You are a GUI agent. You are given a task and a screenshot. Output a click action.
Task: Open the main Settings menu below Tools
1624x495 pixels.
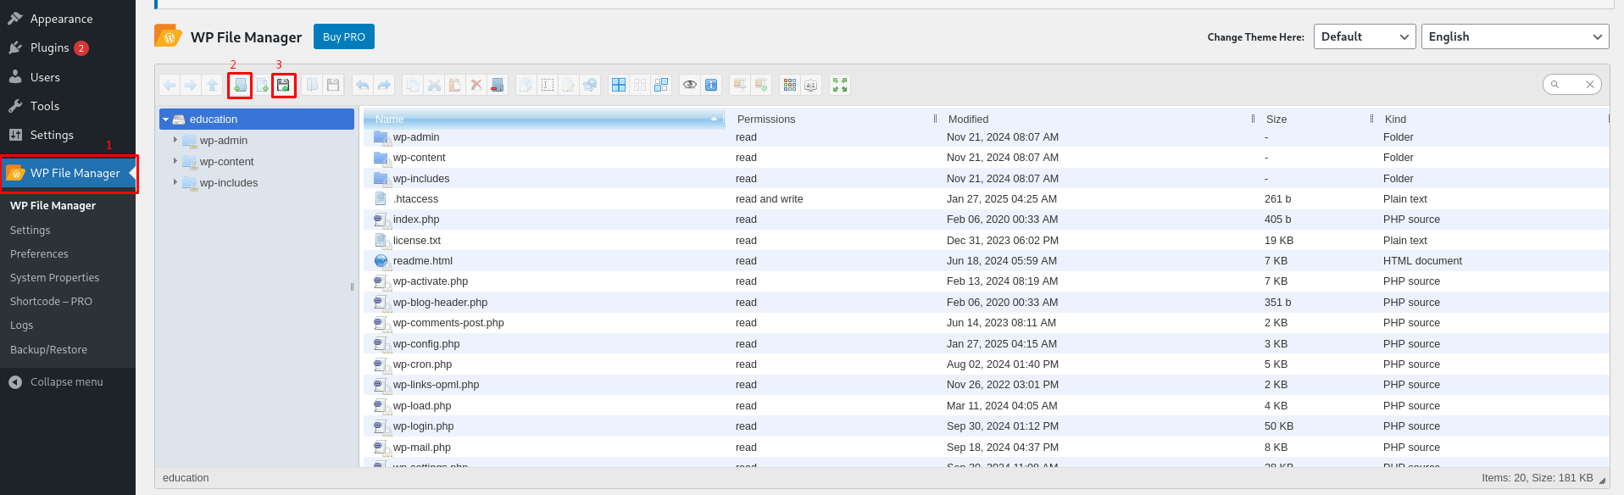tap(68, 135)
